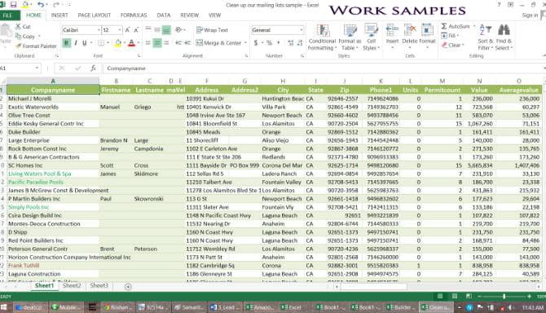Add a new sheet with the plus button

128,286
